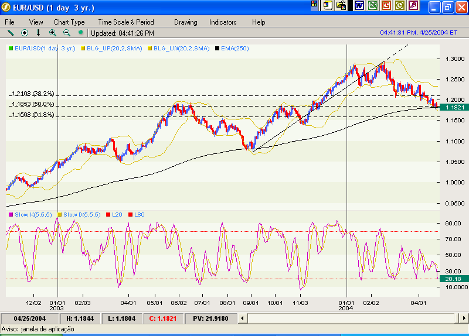
Task: Click the 12/02 date axis label
Action: pyautogui.click(x=33, y=303)
